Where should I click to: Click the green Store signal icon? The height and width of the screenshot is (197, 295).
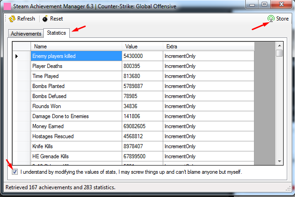click(271, 19)
